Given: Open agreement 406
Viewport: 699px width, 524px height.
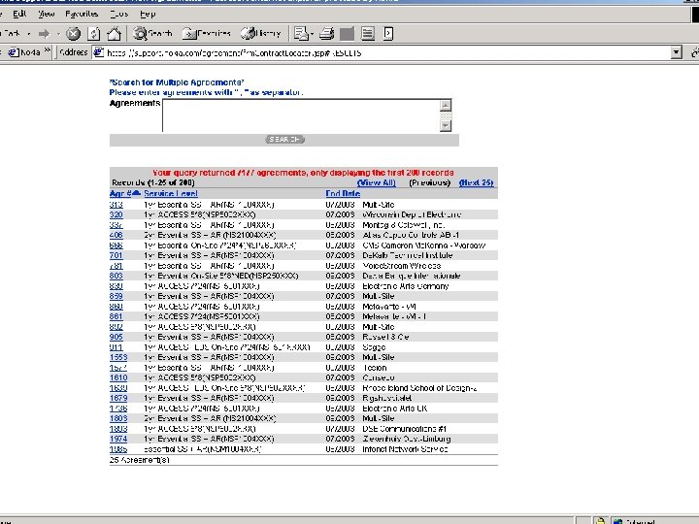Looking at the screenshot, I should pyautogui.click(x=116, y=235).
